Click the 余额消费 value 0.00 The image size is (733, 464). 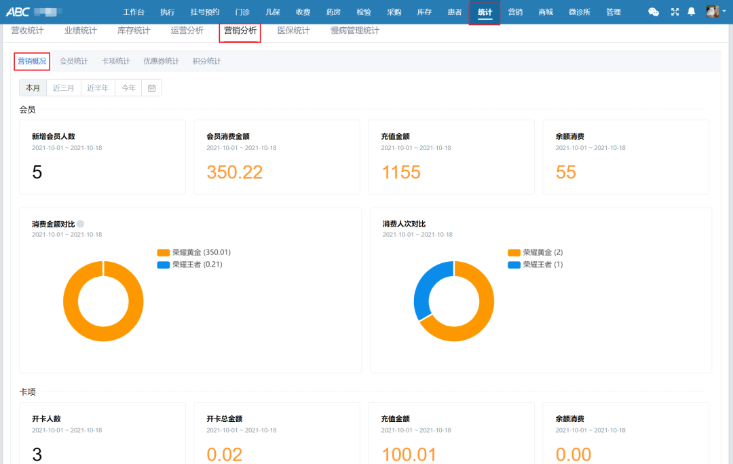click(574, 455)
